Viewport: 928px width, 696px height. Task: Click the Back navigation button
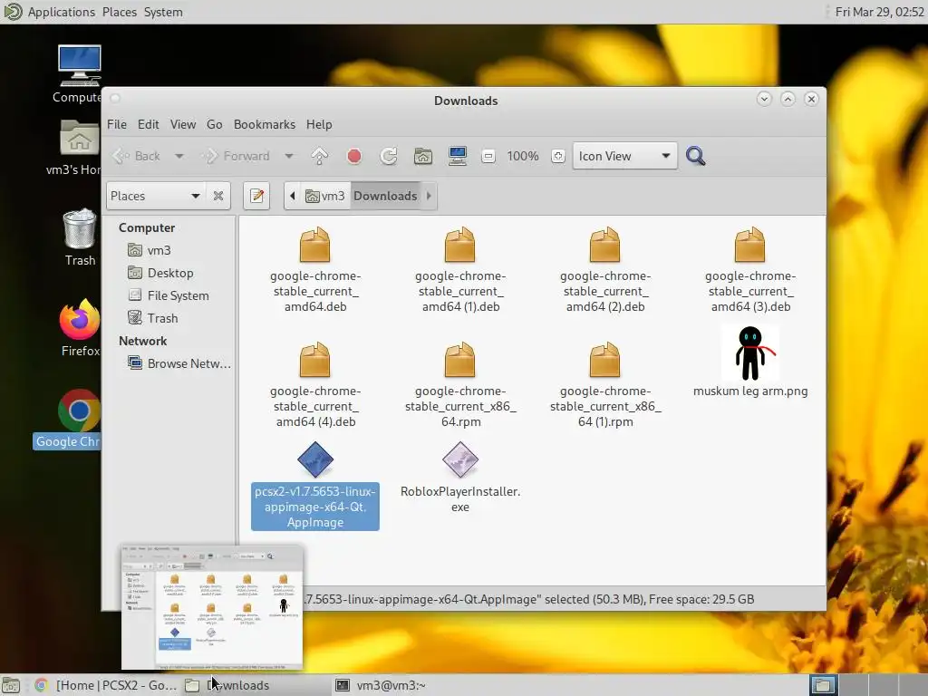[x=137, y=156]
